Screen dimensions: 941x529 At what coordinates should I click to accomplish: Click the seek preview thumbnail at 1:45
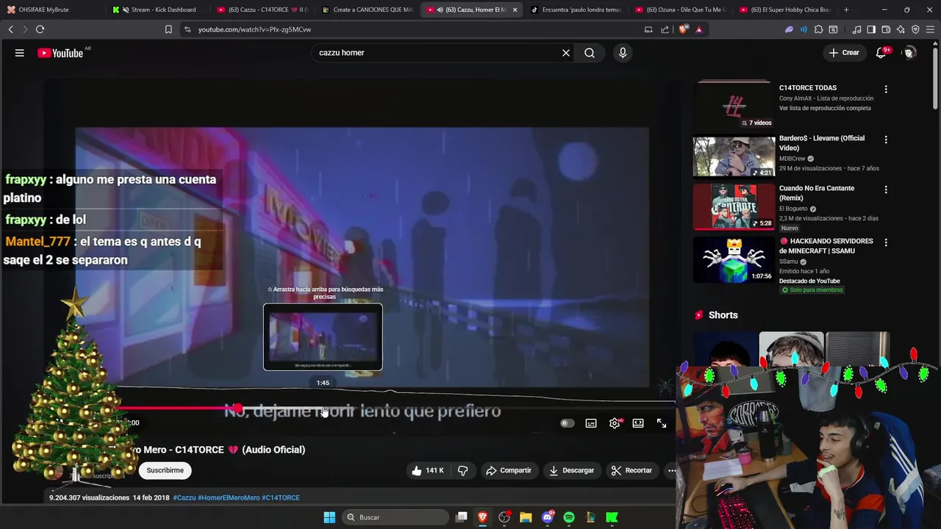click(x=323, y=337)
